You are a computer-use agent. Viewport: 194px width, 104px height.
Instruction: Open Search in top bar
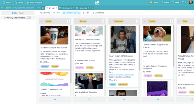click(x=19, y=3)
